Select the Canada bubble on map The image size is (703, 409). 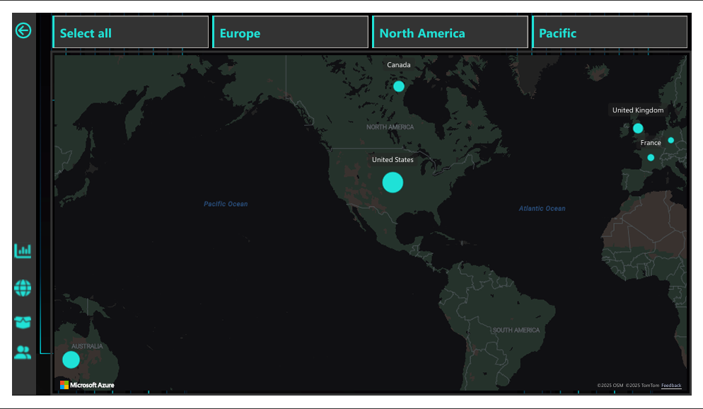(x=399, y=86)
